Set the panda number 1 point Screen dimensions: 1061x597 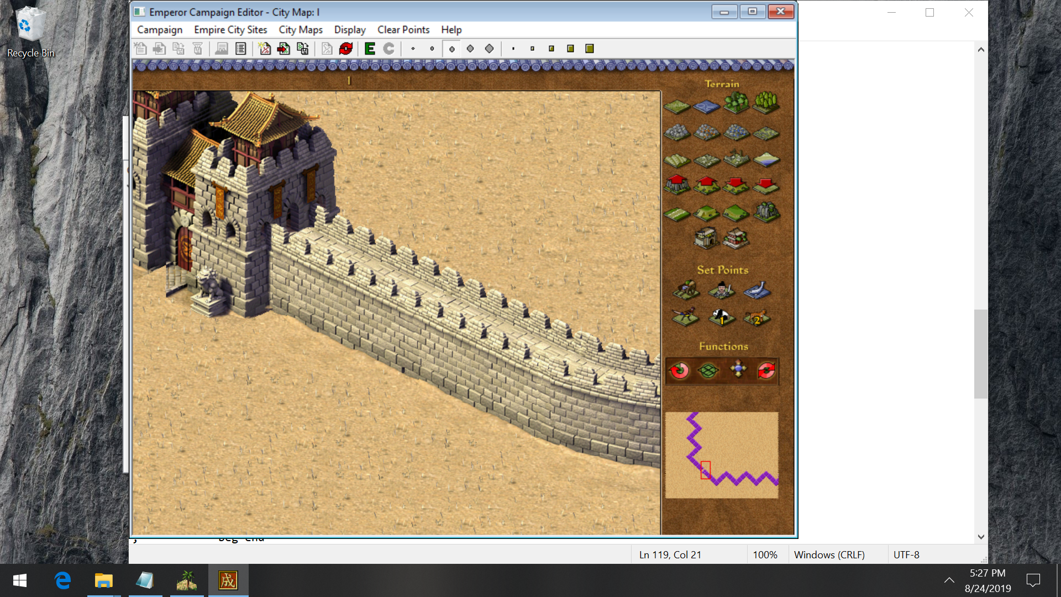pos(721,317)
